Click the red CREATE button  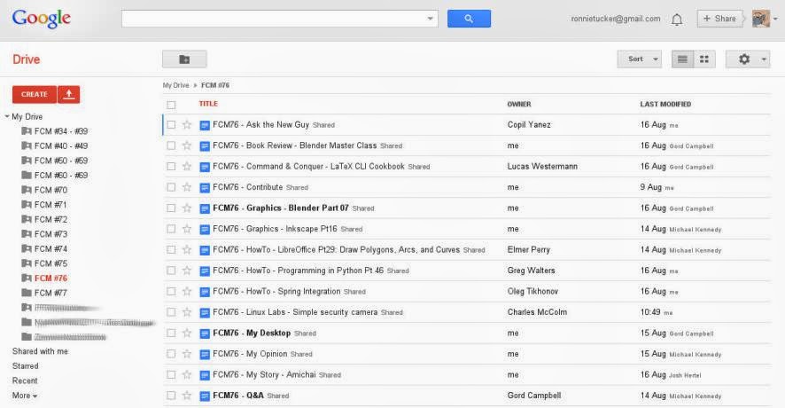[34, 94]
